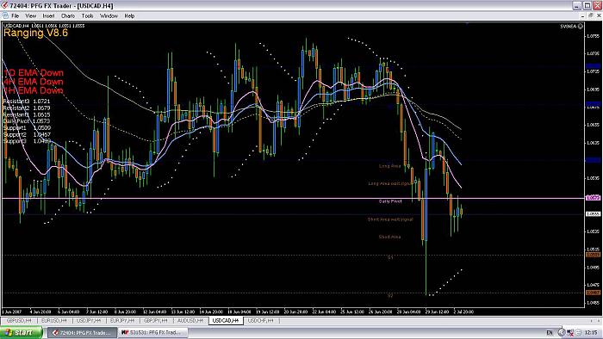Click the EN language indicator in tray
This screenshot has height=339, width=603.
550,332
